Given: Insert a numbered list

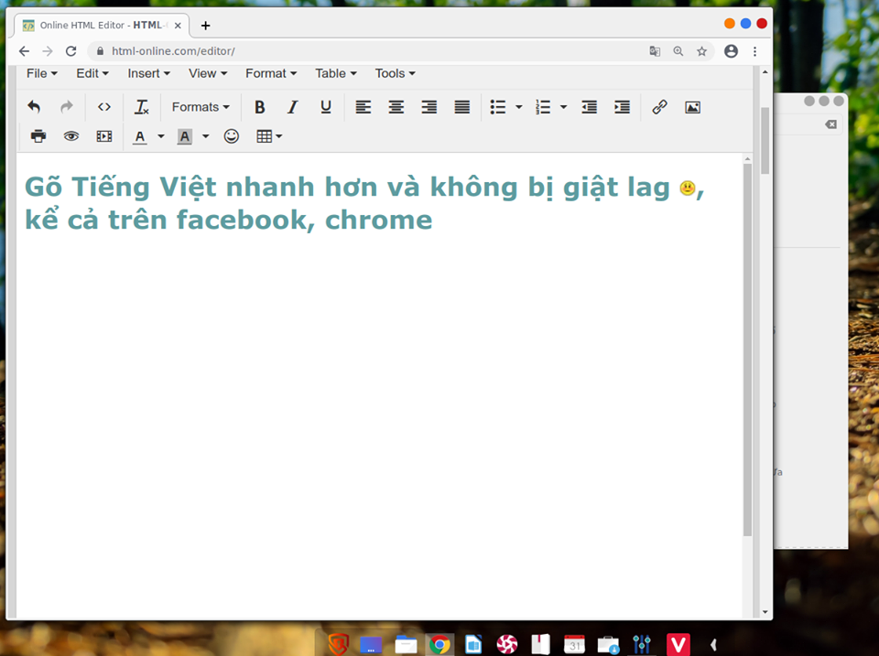Looking at the screenshot, I should click(543, 106).
